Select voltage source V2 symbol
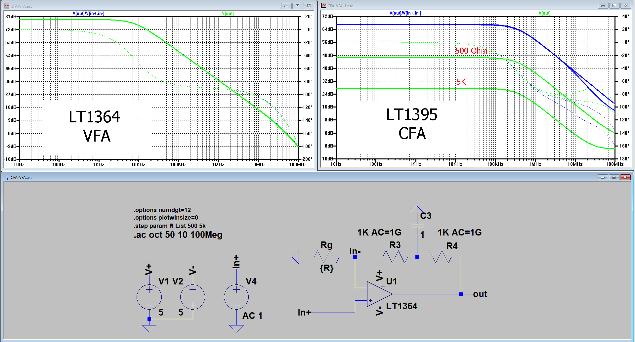This screenshot has height=342, width=635. [x=193, y=297]
